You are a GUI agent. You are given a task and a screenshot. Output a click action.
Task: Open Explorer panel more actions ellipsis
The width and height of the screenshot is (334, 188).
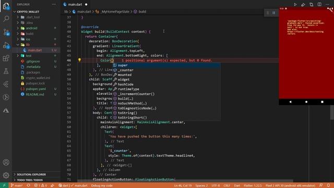pos(54,4)
